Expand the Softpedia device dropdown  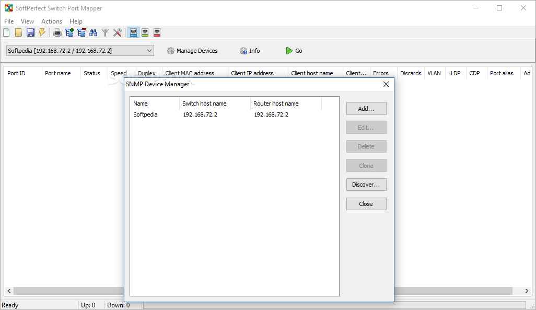[x=149, y=51]
